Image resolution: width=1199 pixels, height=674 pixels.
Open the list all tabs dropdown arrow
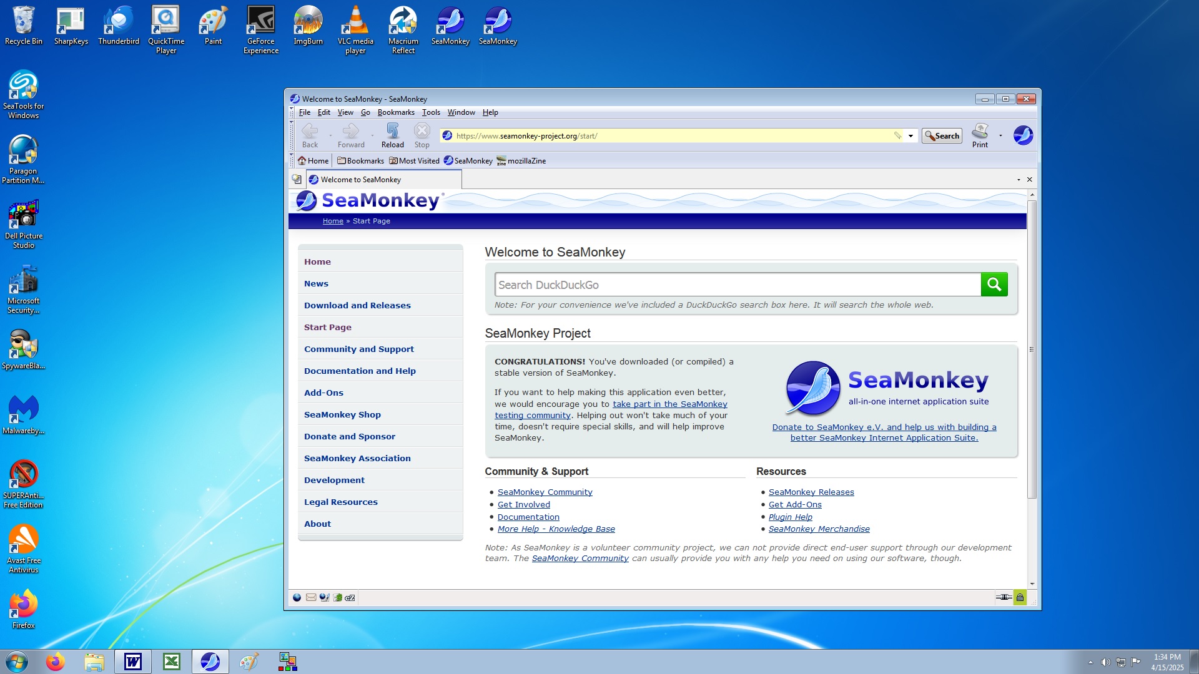pos(1019,180)
